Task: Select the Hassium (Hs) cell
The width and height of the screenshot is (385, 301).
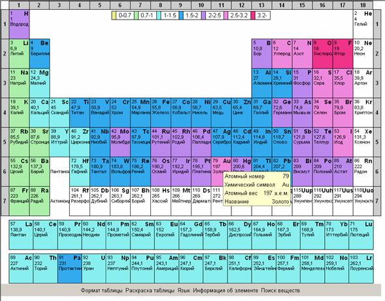Action: pos(161,200)
